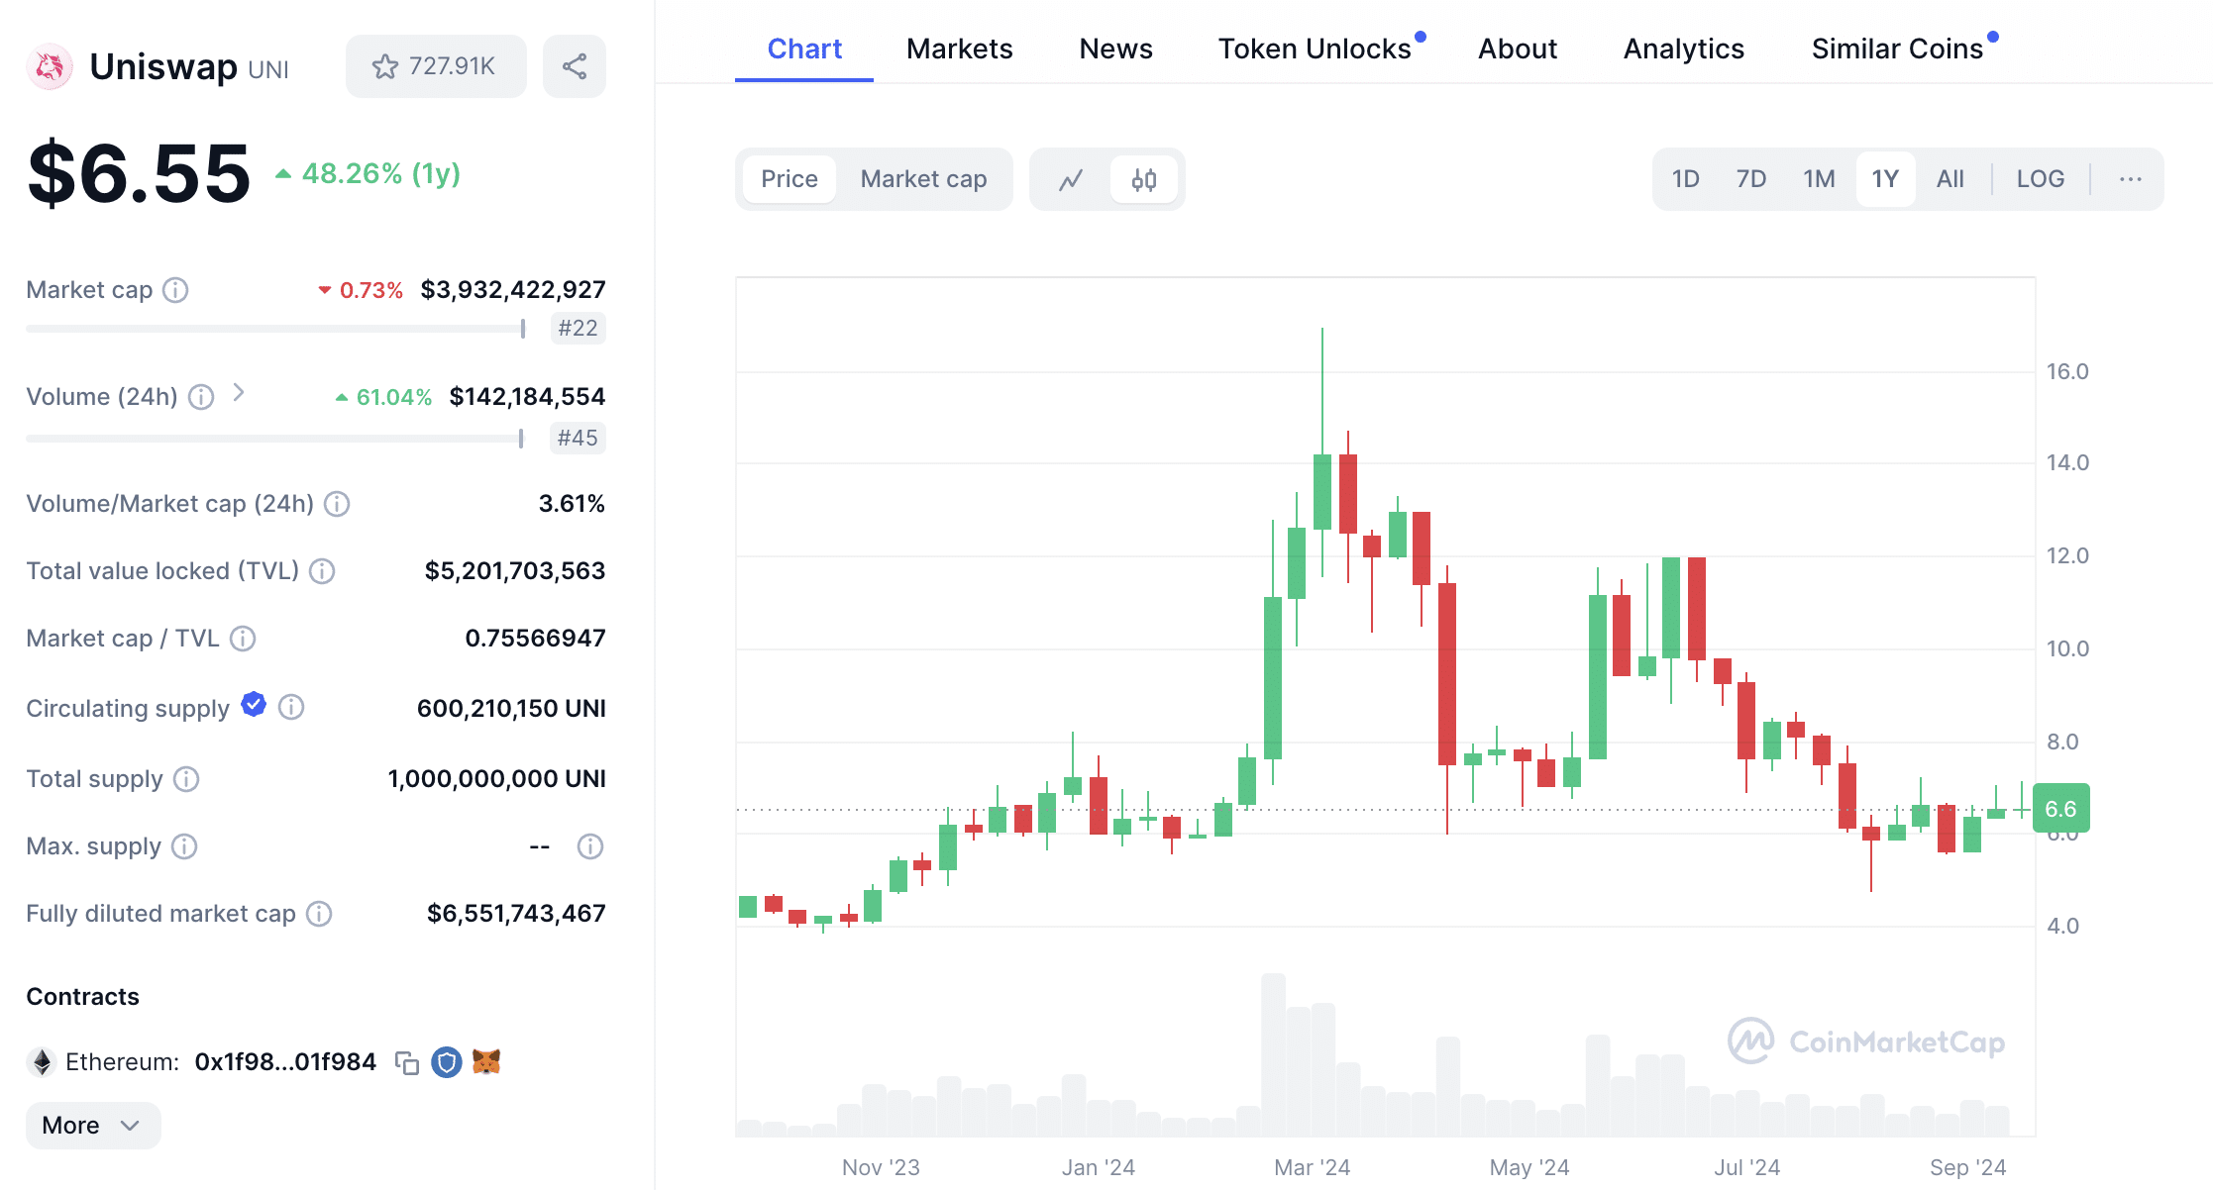Screen dimensions: 2213x1190
Task: Open Circulating supply info icon
Action: [x=291, y=707]
